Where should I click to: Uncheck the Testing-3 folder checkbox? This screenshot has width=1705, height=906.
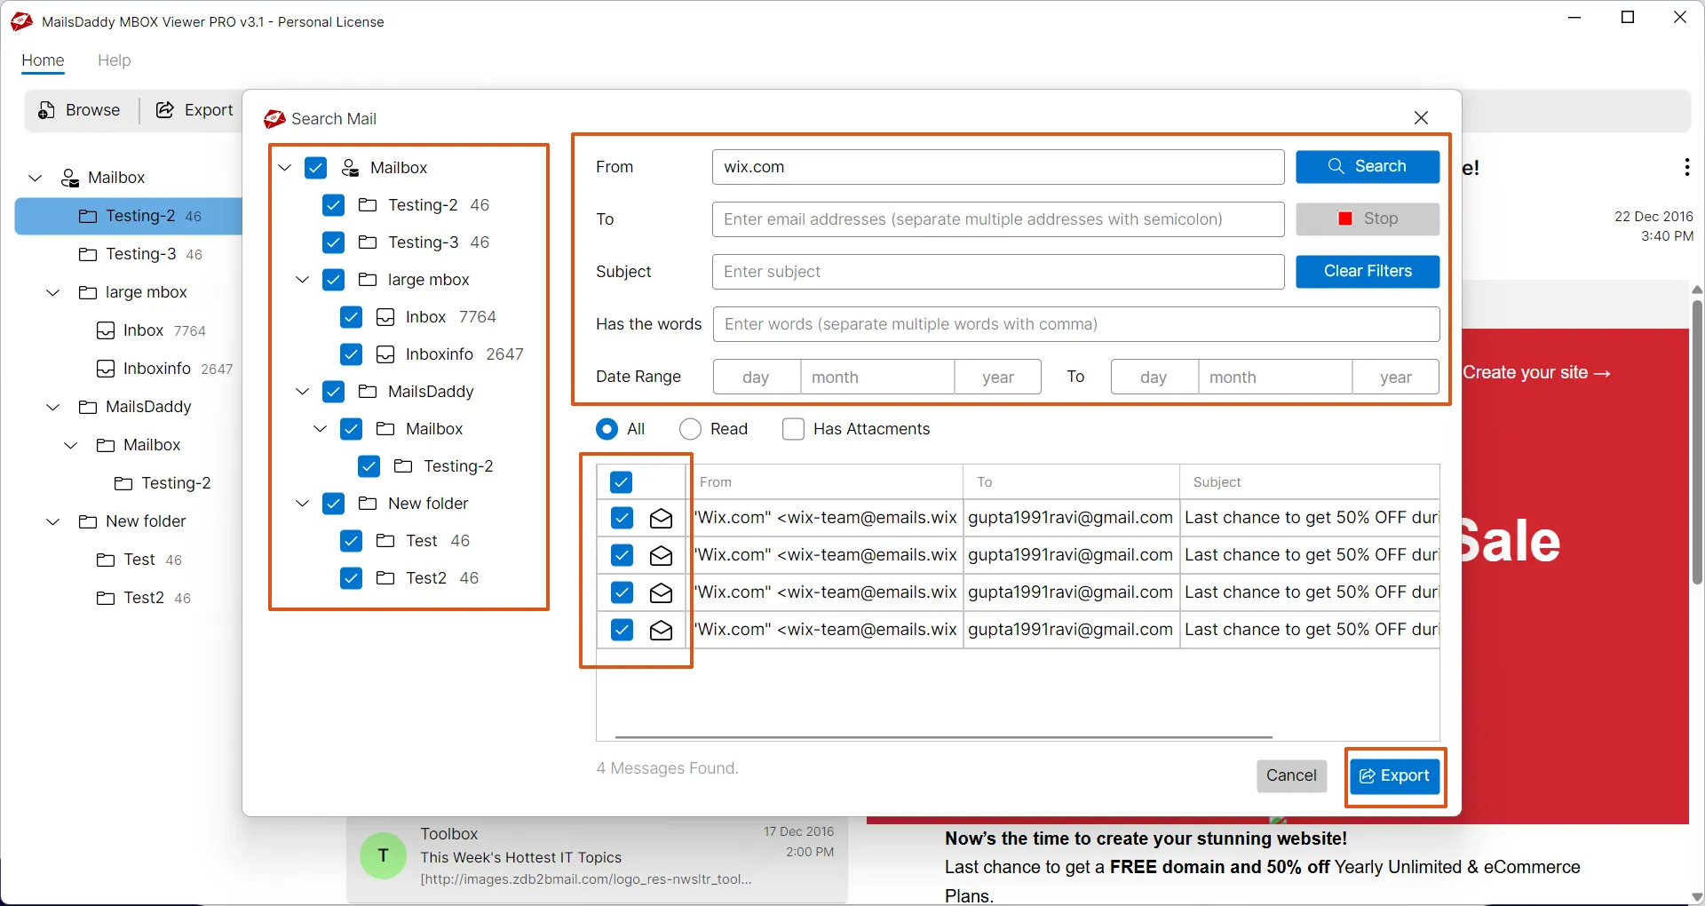(x=333, y=242)
